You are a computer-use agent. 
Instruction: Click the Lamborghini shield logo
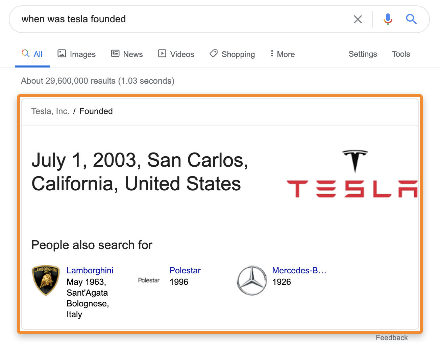(x=46, y=280)
